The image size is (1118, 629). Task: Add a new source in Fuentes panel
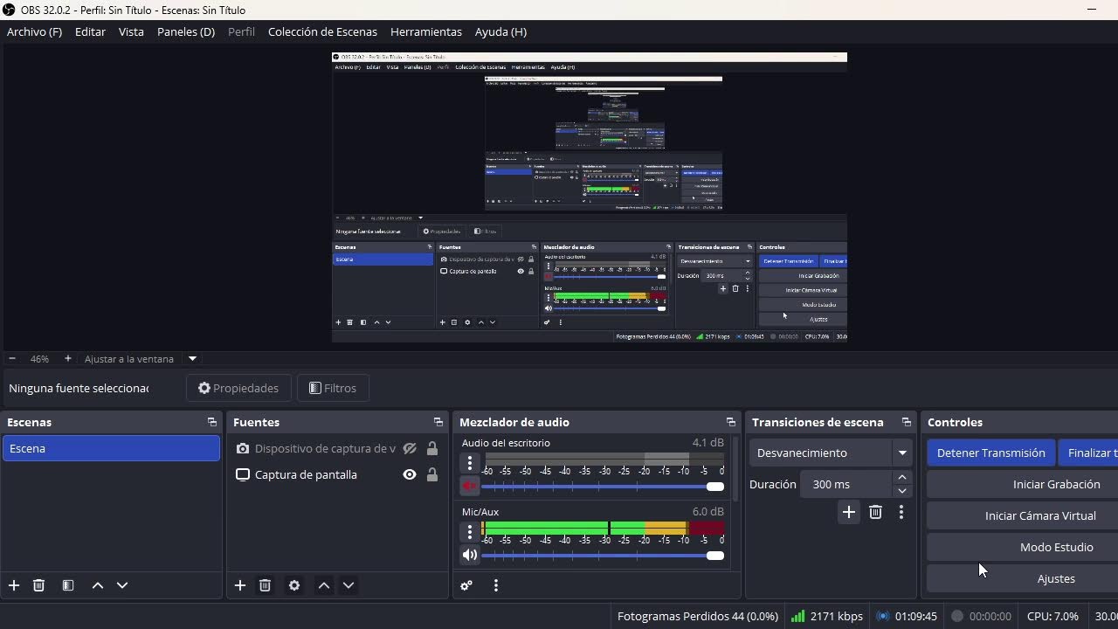240,585
